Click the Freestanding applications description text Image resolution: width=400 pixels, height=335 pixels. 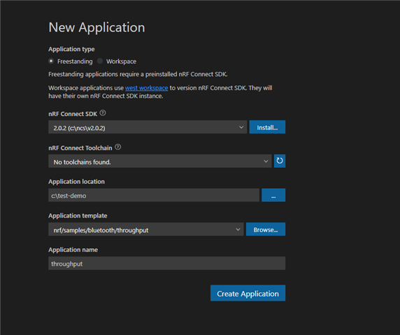point(138,74)
